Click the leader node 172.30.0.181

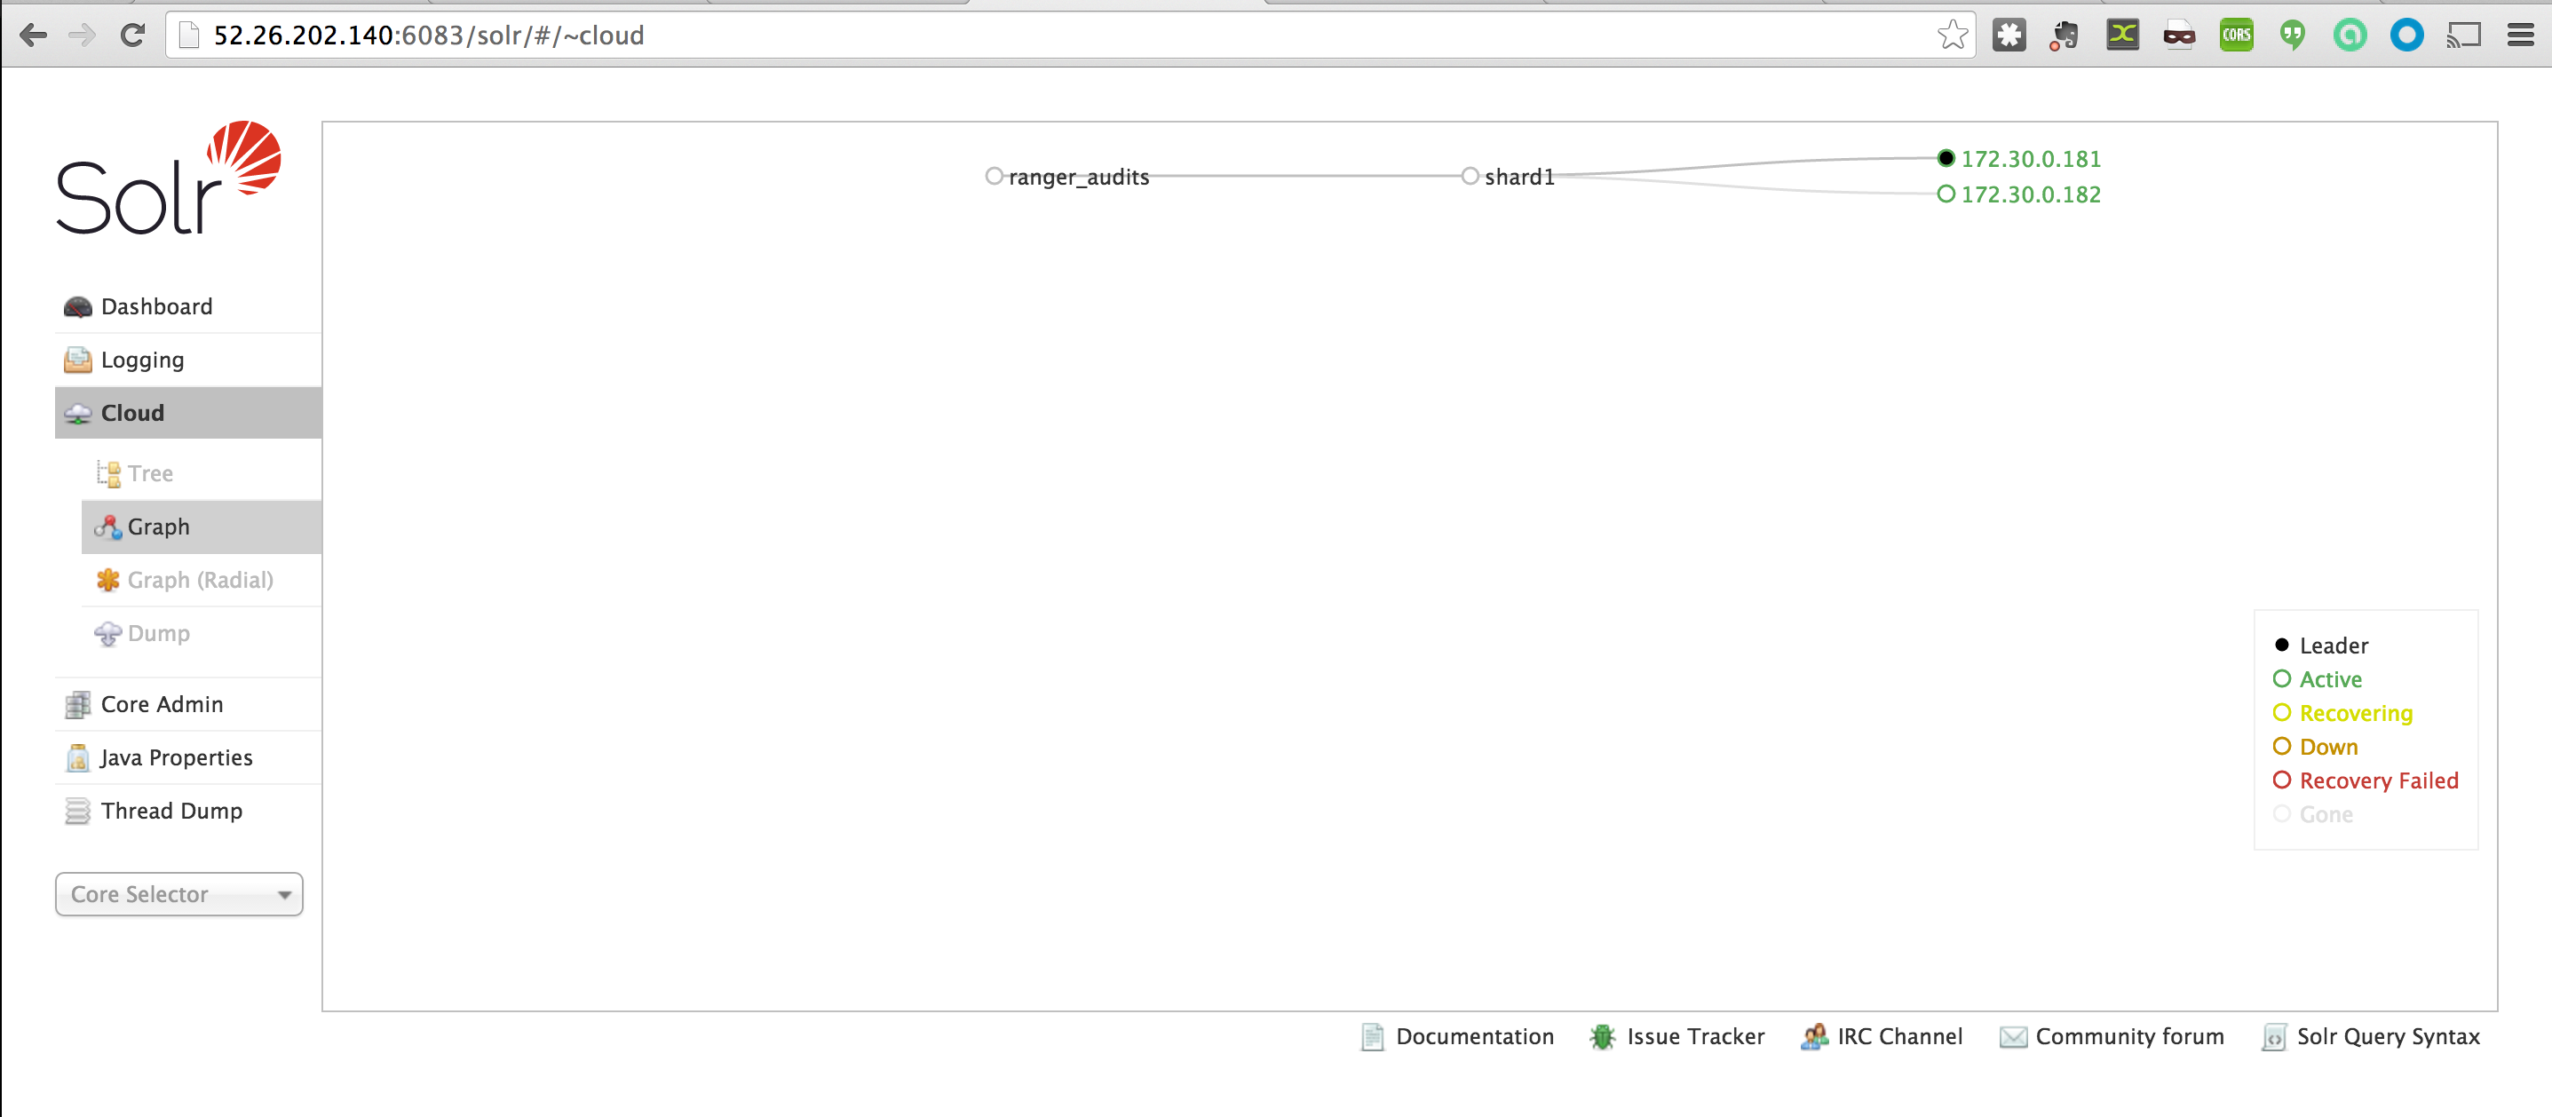click(2030, 158)
